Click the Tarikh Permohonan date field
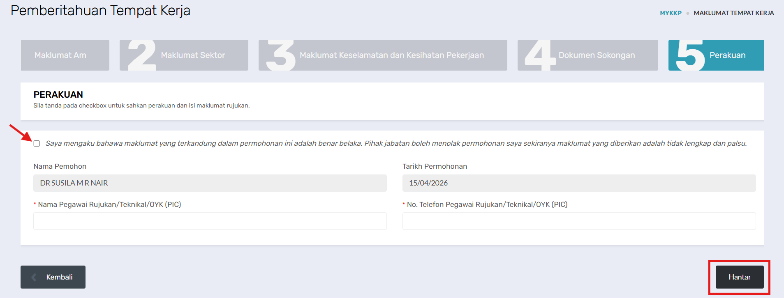784x298 pixels. 578,183
